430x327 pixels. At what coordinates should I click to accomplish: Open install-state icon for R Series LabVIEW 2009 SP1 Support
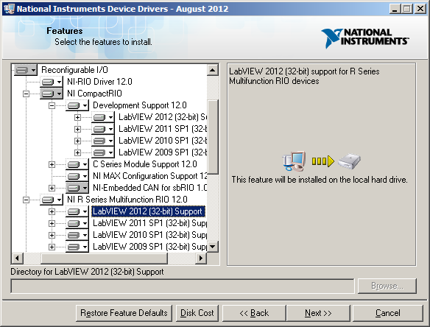(x=77, y=247)
